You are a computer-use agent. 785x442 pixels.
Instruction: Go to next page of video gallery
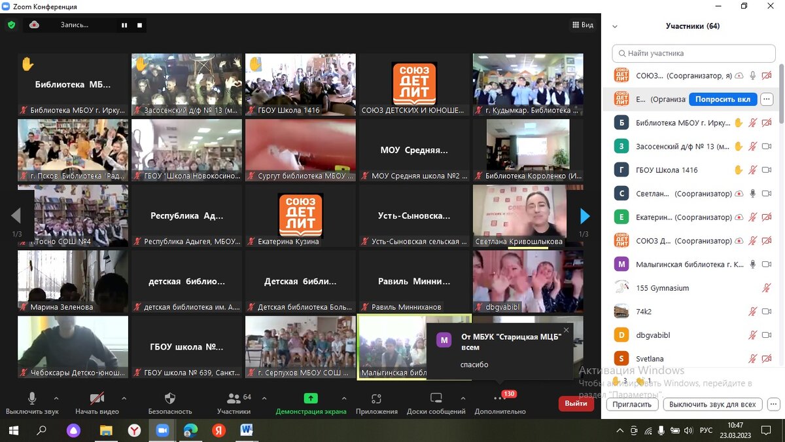click(x=585, y=216)
